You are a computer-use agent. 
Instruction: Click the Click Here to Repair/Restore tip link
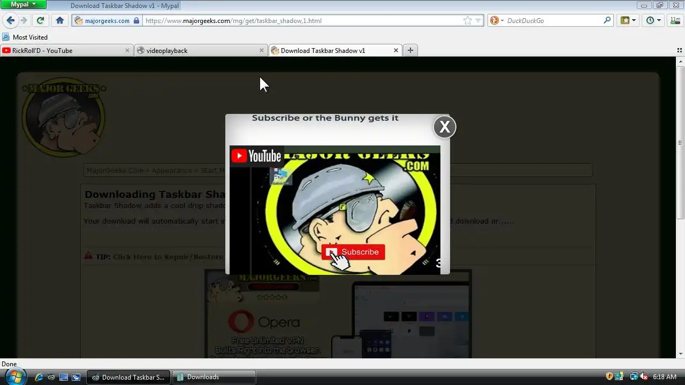[168, 257]
